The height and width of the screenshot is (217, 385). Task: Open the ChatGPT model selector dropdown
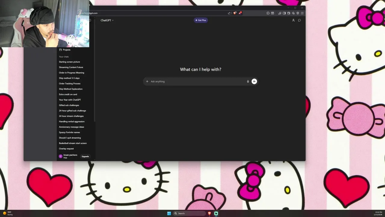pyautogui.click(x=107, y=20)
